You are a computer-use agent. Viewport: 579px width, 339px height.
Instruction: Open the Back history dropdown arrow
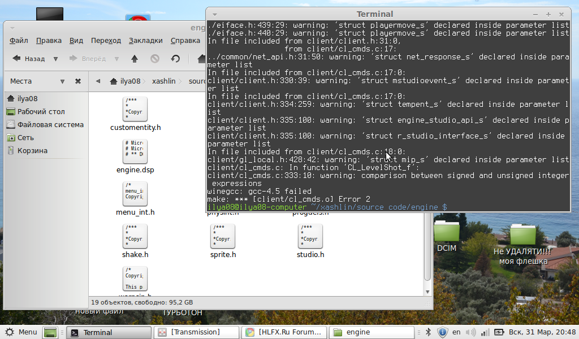pos(55,59)
